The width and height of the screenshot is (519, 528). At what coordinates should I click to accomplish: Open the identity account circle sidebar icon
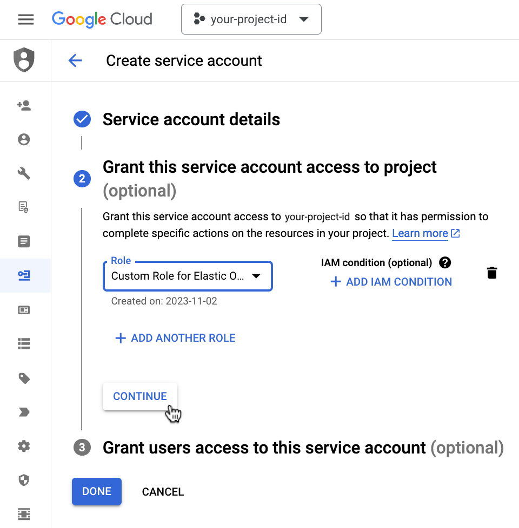click(24, 140)
